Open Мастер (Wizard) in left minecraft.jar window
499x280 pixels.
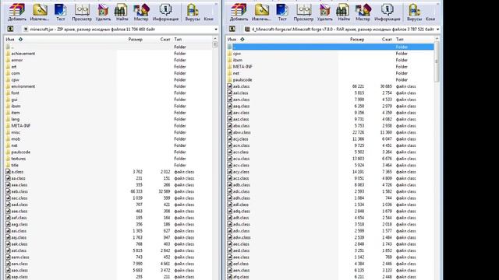click(x=140, y=12)
